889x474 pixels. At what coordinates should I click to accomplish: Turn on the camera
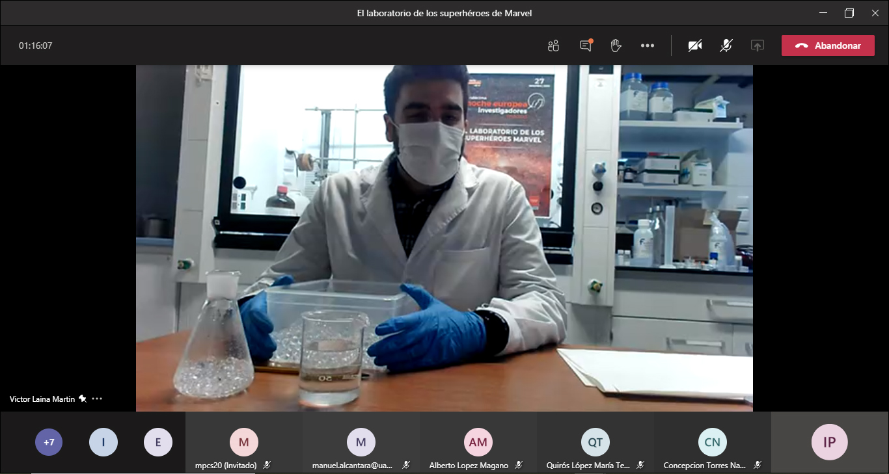pos(695,46)
